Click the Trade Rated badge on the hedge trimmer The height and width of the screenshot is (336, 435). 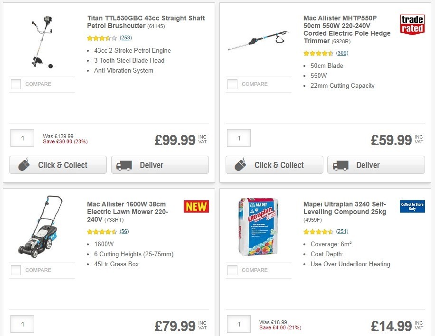point(412,25)
